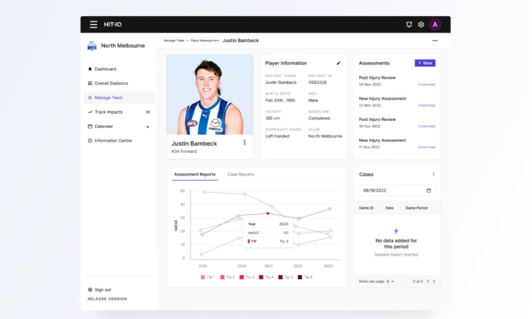Open the Cases panel three-dot menu
Viewport: 532px width, 319px height.
(433, 174)
